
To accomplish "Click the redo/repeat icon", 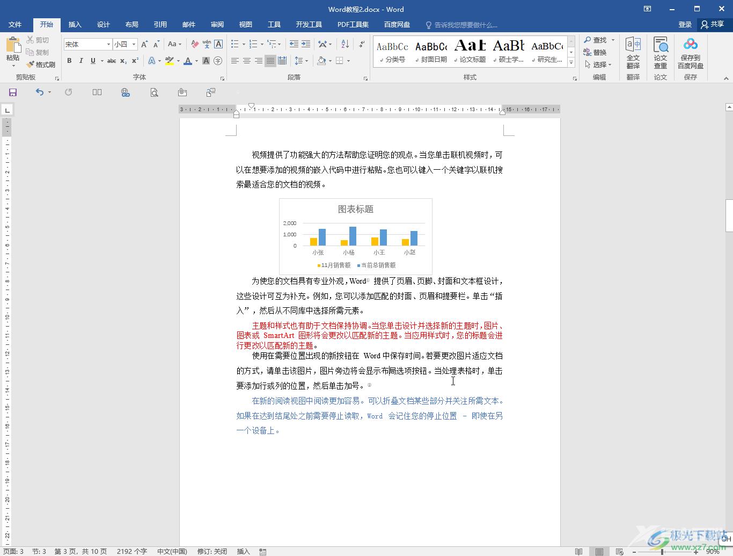I will (x=68, y=92).
